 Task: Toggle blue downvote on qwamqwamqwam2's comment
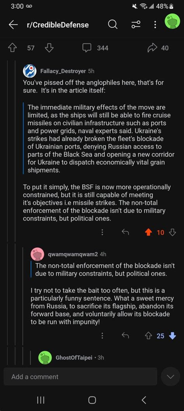173,336
